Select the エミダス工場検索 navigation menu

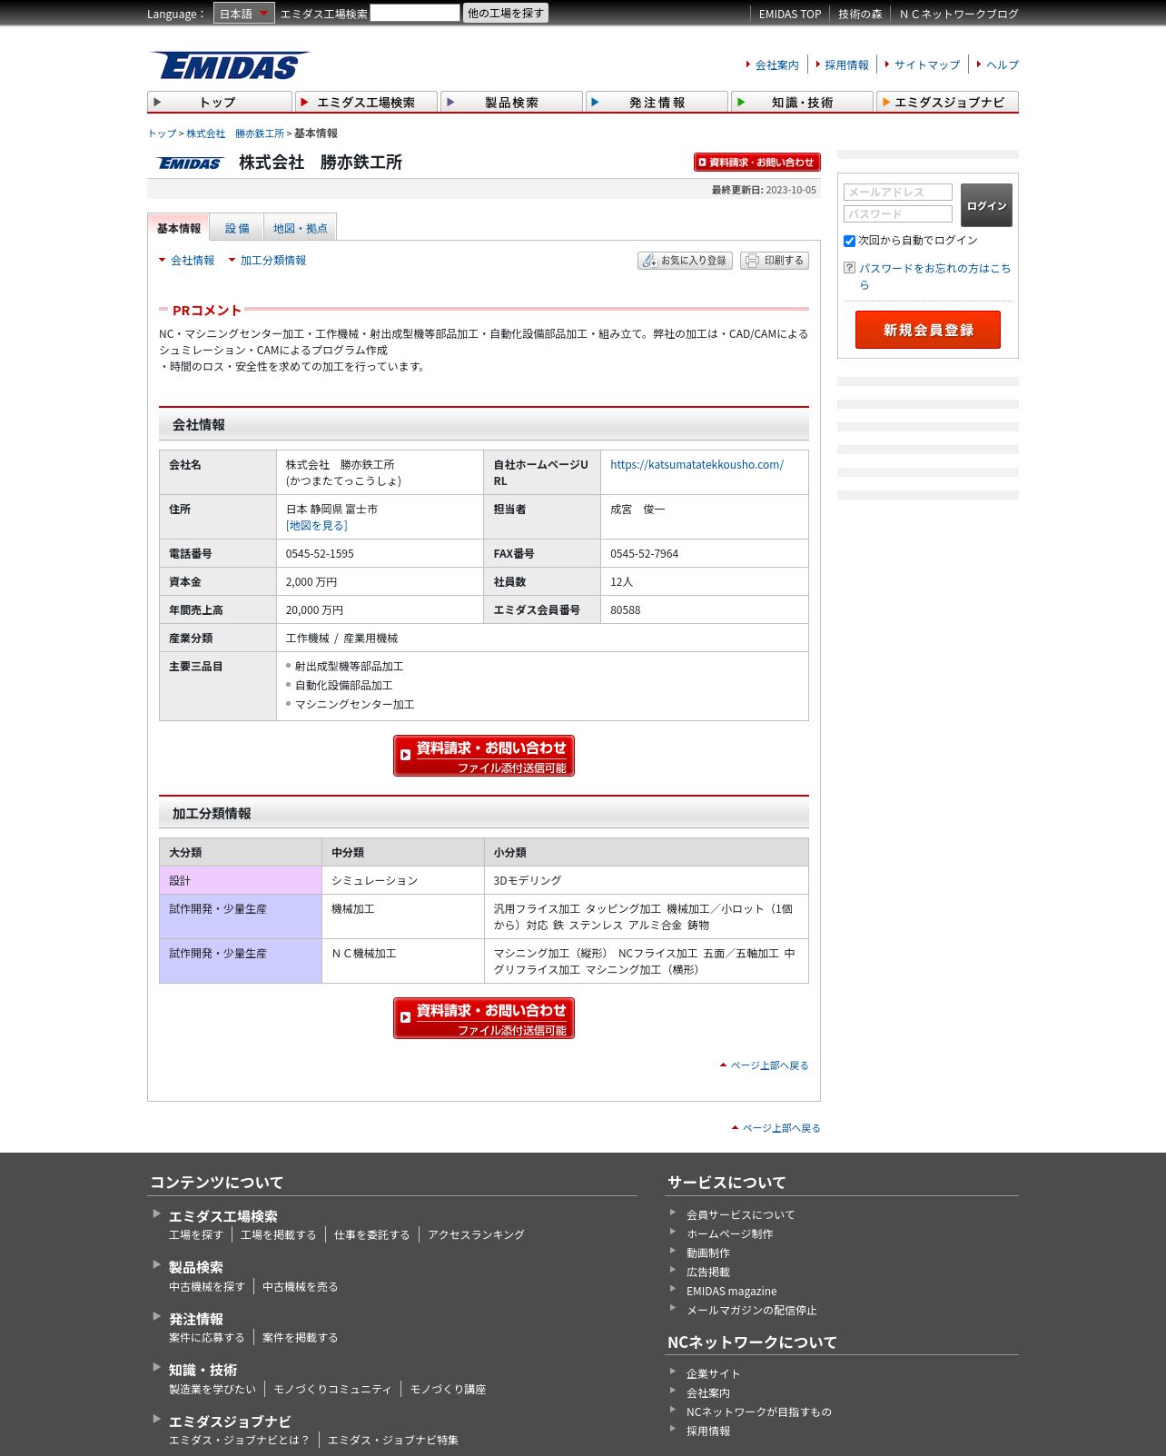[x=366, y=102]
